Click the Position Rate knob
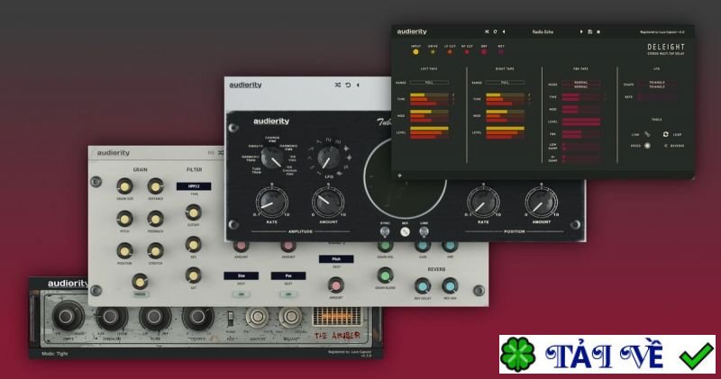 click(x=483, y=203)
